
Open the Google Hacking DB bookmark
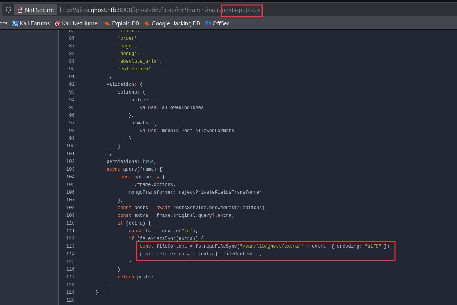click(x=172, y=23)
